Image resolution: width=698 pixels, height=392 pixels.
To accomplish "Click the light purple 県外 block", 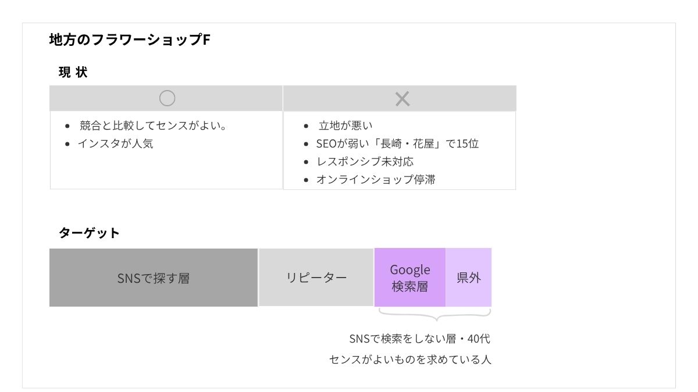I will [x=469, y=278].
